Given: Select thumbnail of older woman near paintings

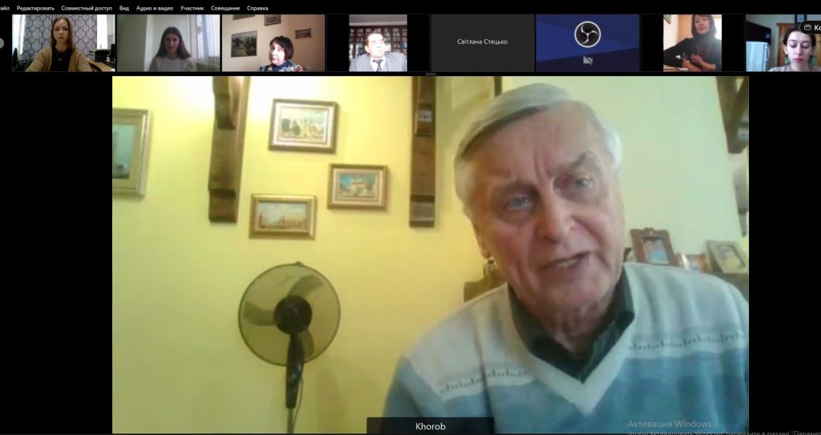Looking at the screenshot, I should click(x=273, y=43).
